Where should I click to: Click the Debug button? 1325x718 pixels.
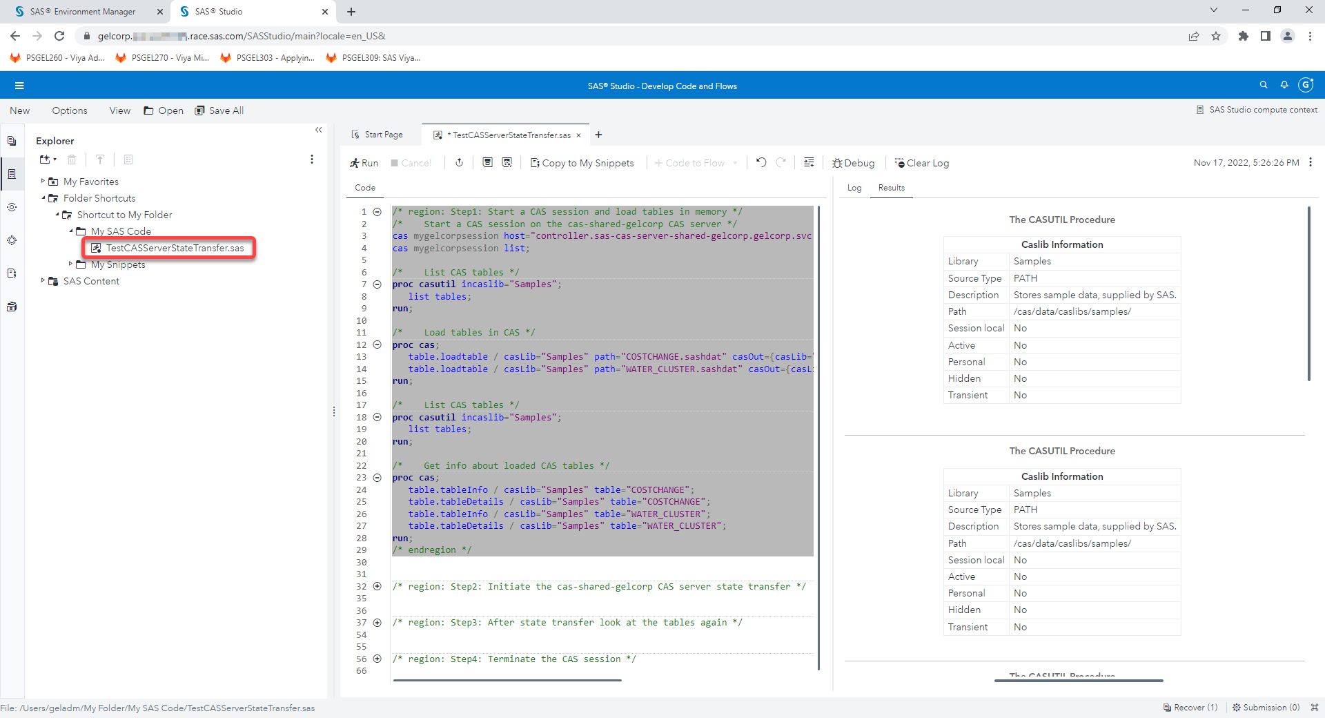(x=853, y=163)
